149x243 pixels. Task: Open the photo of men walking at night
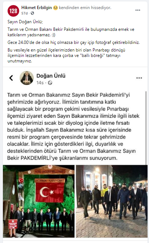[x=112, y=201]
